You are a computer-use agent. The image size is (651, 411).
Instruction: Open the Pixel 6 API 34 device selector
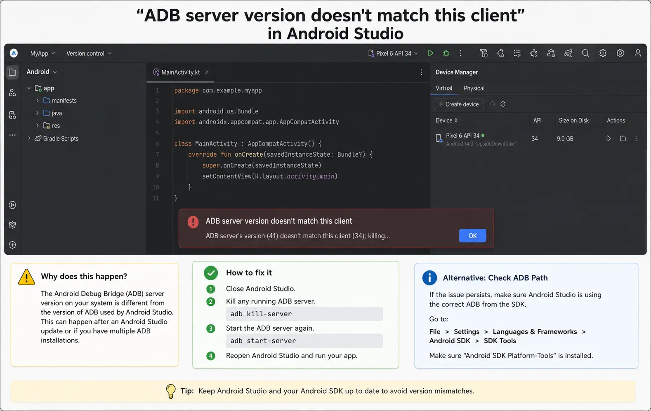(x=393, y=54)
